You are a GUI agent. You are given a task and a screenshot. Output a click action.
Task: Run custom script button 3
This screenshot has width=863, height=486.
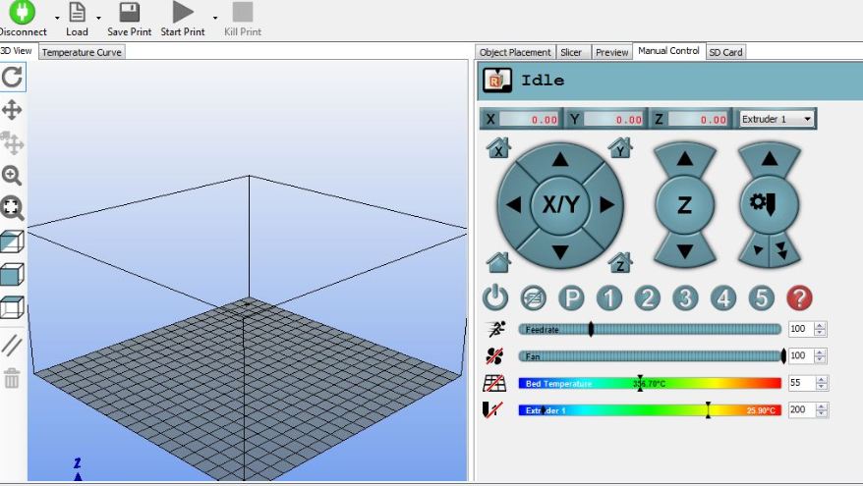685,298
